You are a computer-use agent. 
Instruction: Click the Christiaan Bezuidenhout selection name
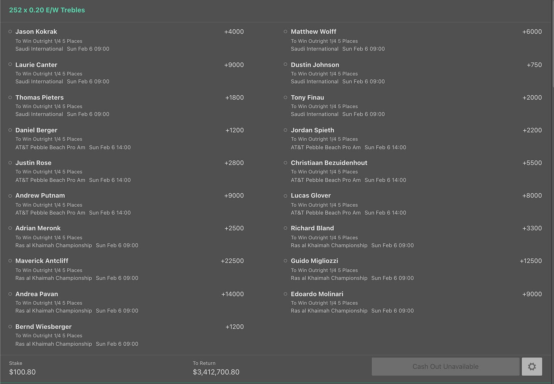[x=329, y=163]
